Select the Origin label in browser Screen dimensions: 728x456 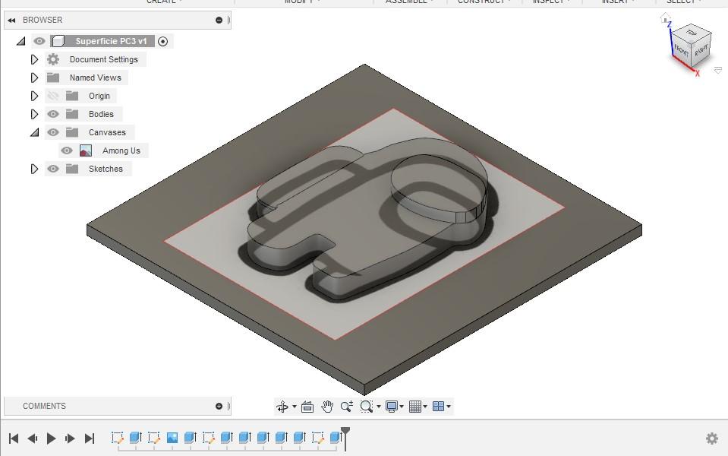pyautogui.click(x=99, y=96)
